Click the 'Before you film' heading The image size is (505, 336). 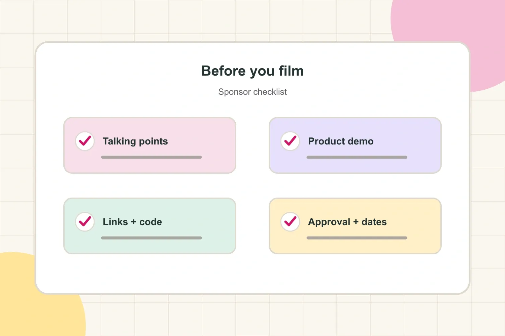[x=252, y=71]
